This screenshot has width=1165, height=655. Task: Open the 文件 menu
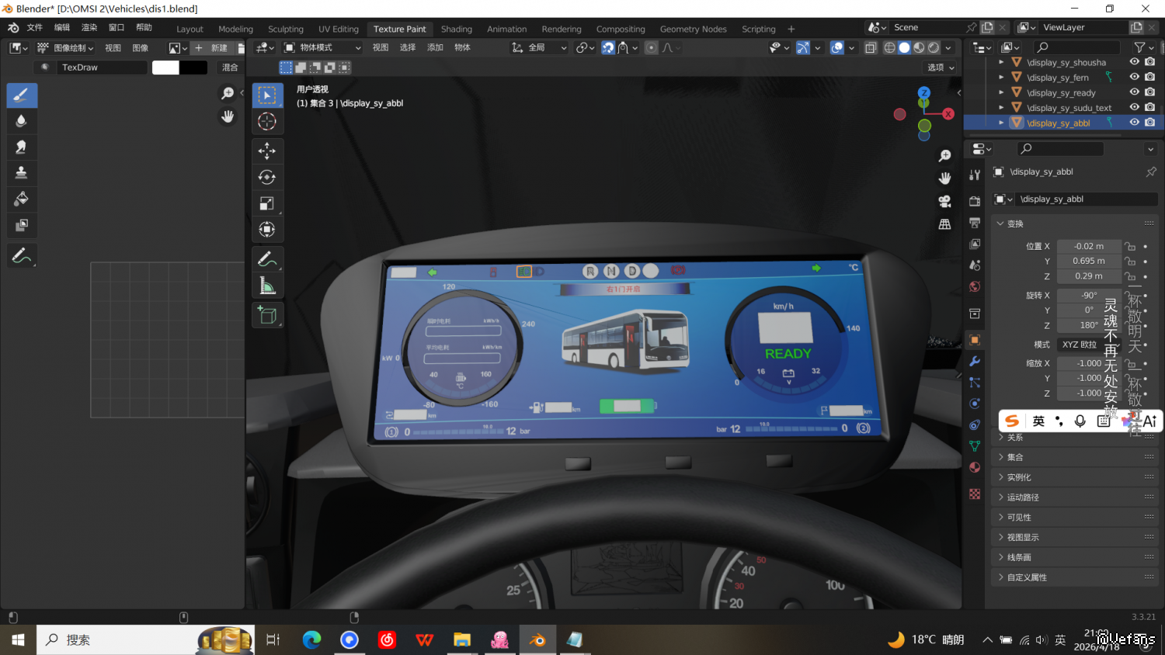(35, 27)
